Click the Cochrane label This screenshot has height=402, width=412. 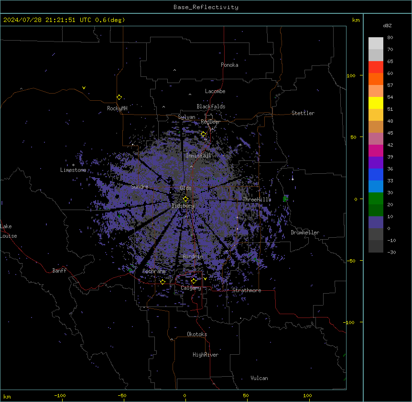click(154, 271)
